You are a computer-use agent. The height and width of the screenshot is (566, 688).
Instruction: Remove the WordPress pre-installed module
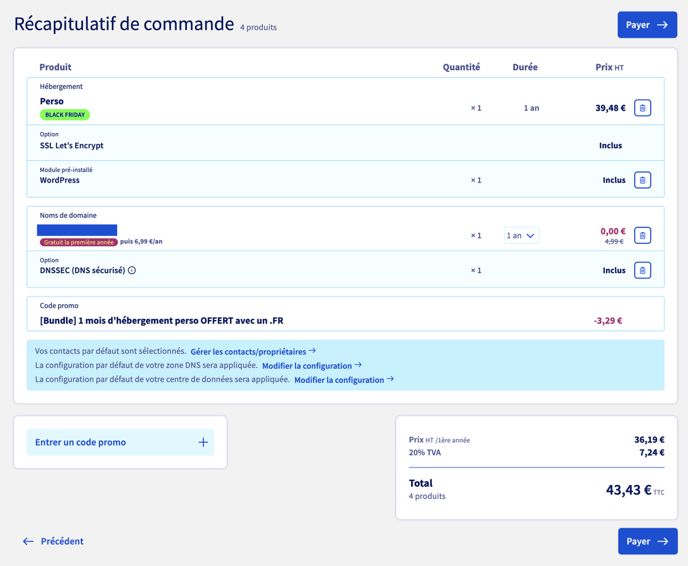(642, 179)
